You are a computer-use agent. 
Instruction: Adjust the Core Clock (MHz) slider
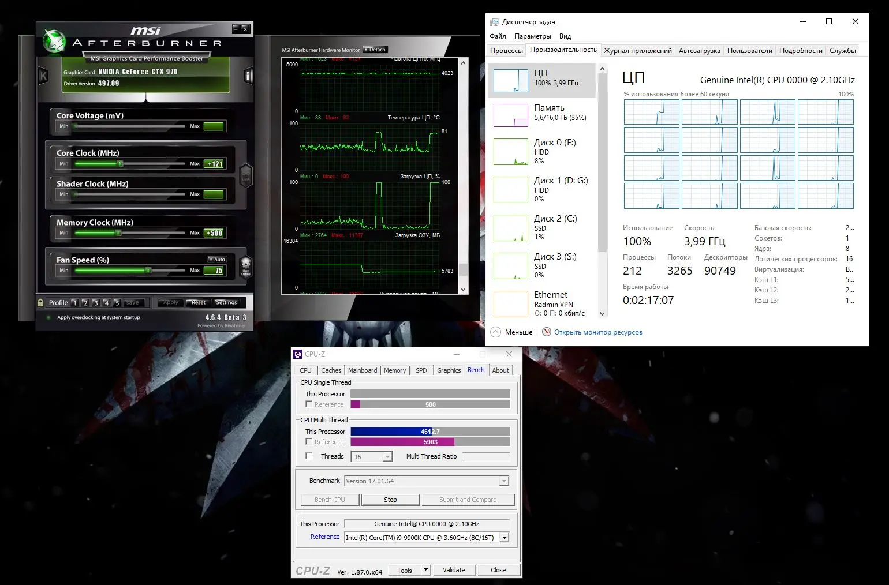(130, 164)
